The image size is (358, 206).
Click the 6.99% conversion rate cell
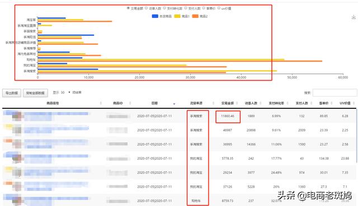coord(276,116)
